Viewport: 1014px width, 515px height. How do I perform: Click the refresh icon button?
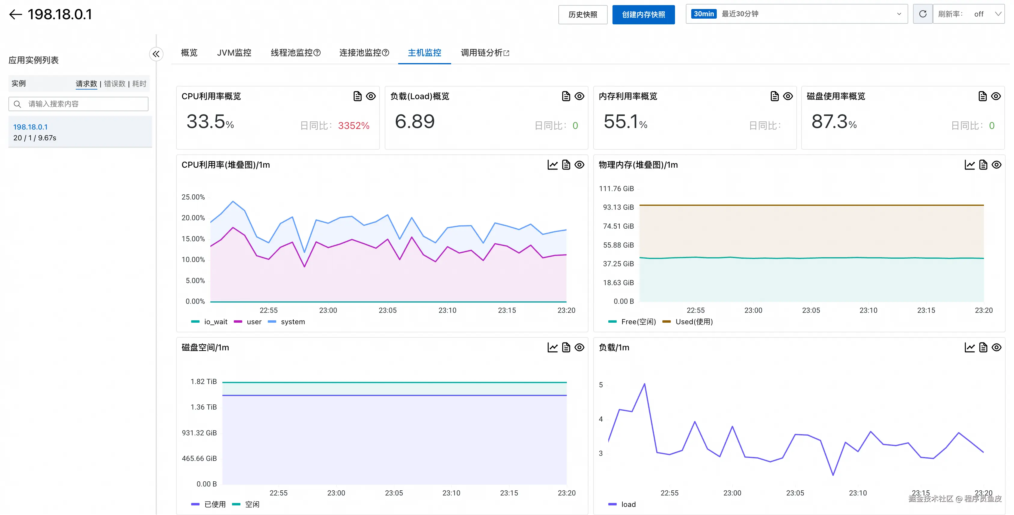(x=922, y=14)
